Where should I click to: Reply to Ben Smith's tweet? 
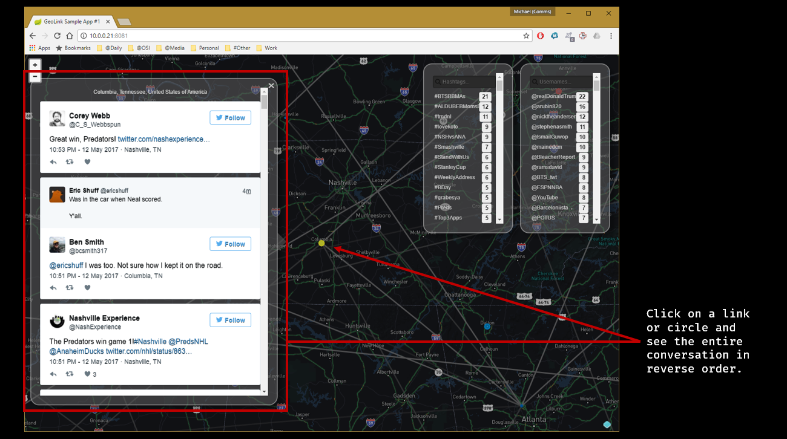[x=53, y=288]
